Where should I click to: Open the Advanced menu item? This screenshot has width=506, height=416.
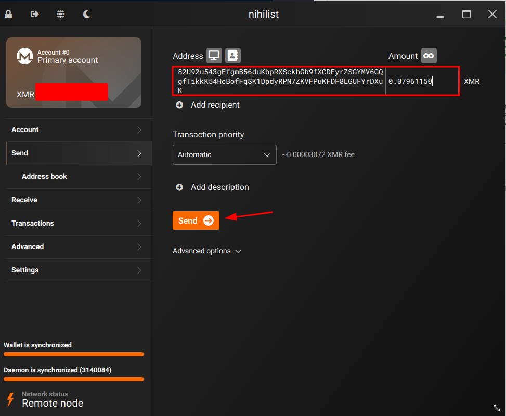tap(79, 247)
